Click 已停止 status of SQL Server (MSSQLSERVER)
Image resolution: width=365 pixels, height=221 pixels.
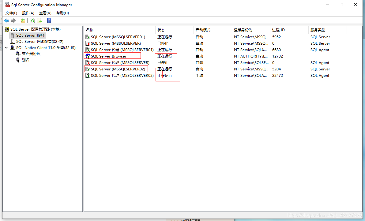pyautogui.click(x=163, y=43)
